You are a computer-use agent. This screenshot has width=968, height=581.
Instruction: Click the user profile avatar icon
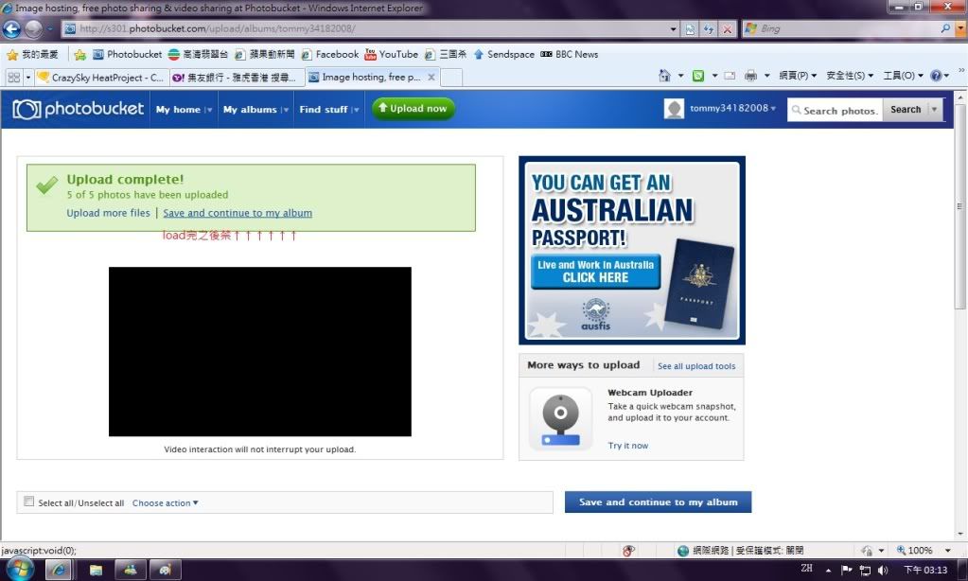tap(674, 110)
